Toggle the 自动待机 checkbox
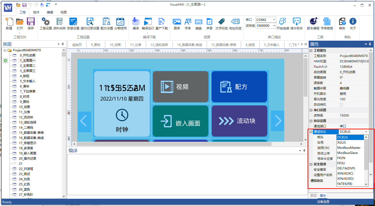This screenshot has height=206, width=375. click(x=341, y=105)
